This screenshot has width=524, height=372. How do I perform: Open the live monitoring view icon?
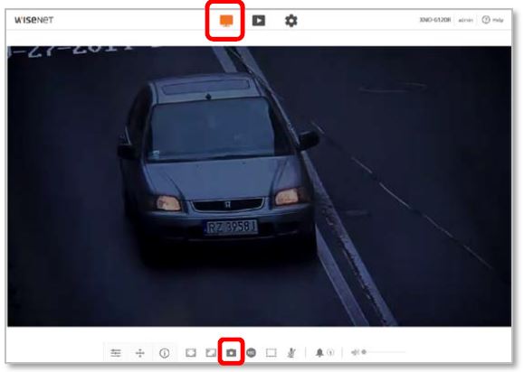point(226,21)
